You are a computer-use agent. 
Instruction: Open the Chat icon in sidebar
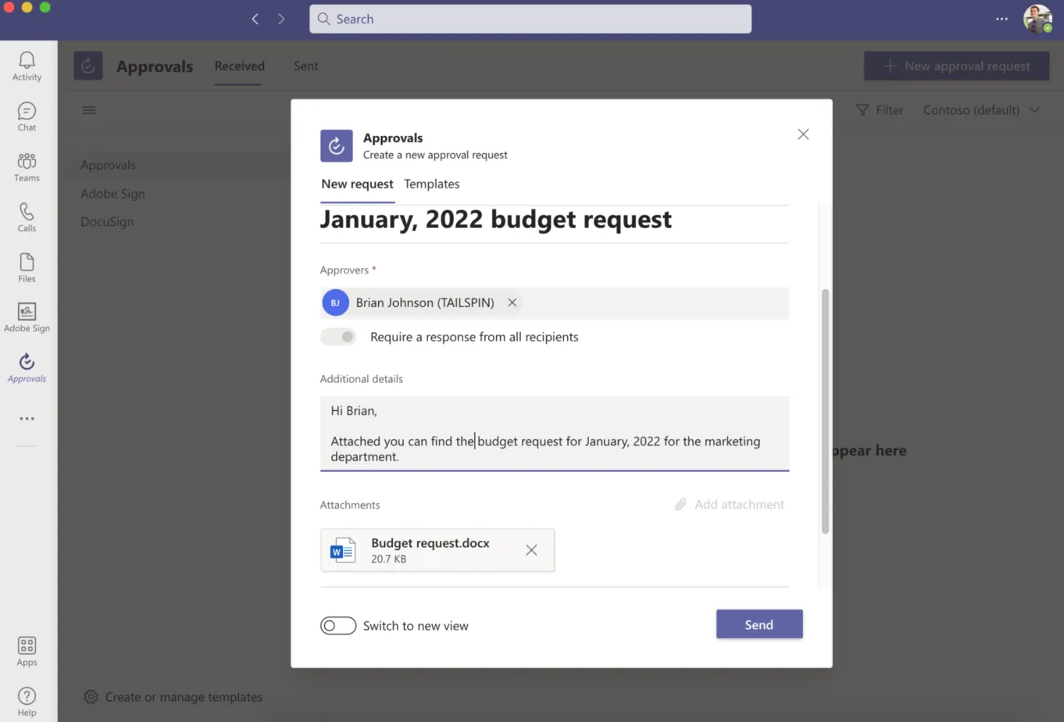pyautogui.click(x=27, y=111)
